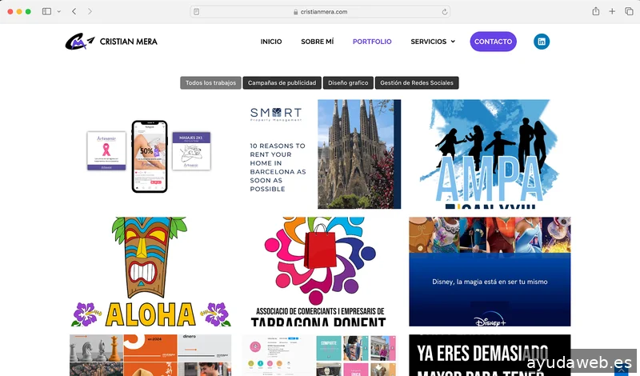
Task: Filter by Campañas de publicidad
Action: click(282, 82)
